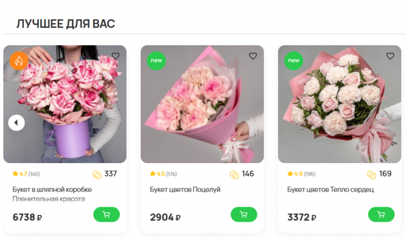This screenshot has width=406, height=239.
Task: Click new badge on Тепло сердец bouquet
Action: pyautogui.click(x=294, y=61)
